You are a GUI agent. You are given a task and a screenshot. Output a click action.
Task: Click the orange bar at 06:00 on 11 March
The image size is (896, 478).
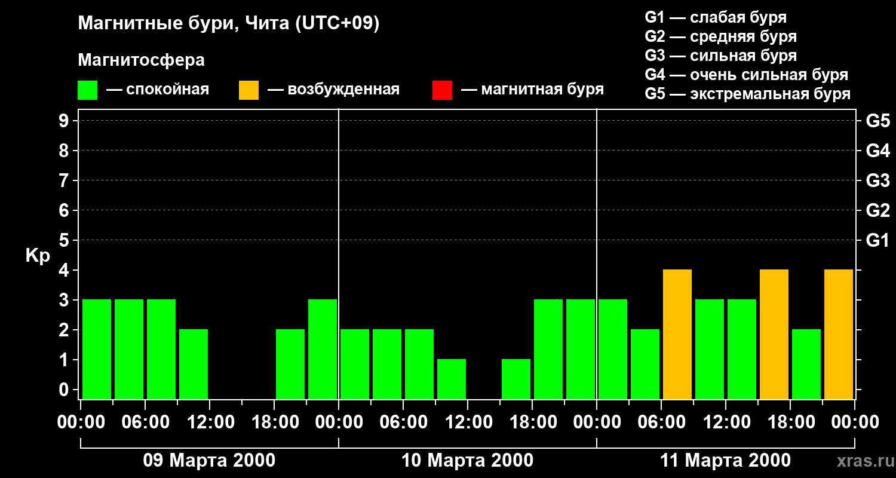coord(677,334)
